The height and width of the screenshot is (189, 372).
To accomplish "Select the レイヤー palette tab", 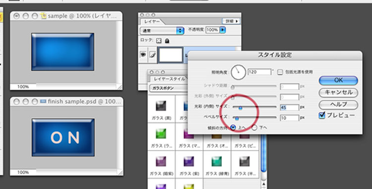I will pos(152,22).
